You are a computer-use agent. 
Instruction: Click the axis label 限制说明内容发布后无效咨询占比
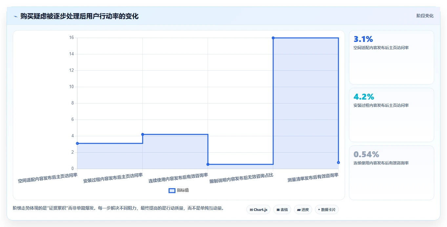click(241, 178)
